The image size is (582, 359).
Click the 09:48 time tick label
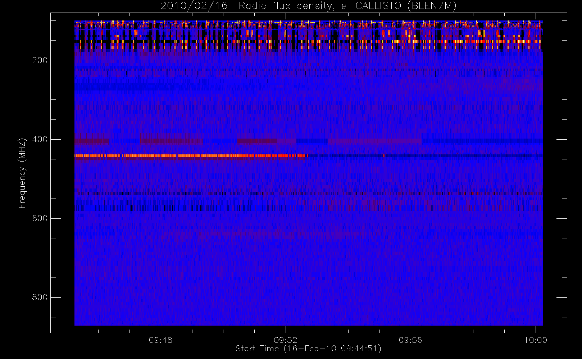(160, 340)
